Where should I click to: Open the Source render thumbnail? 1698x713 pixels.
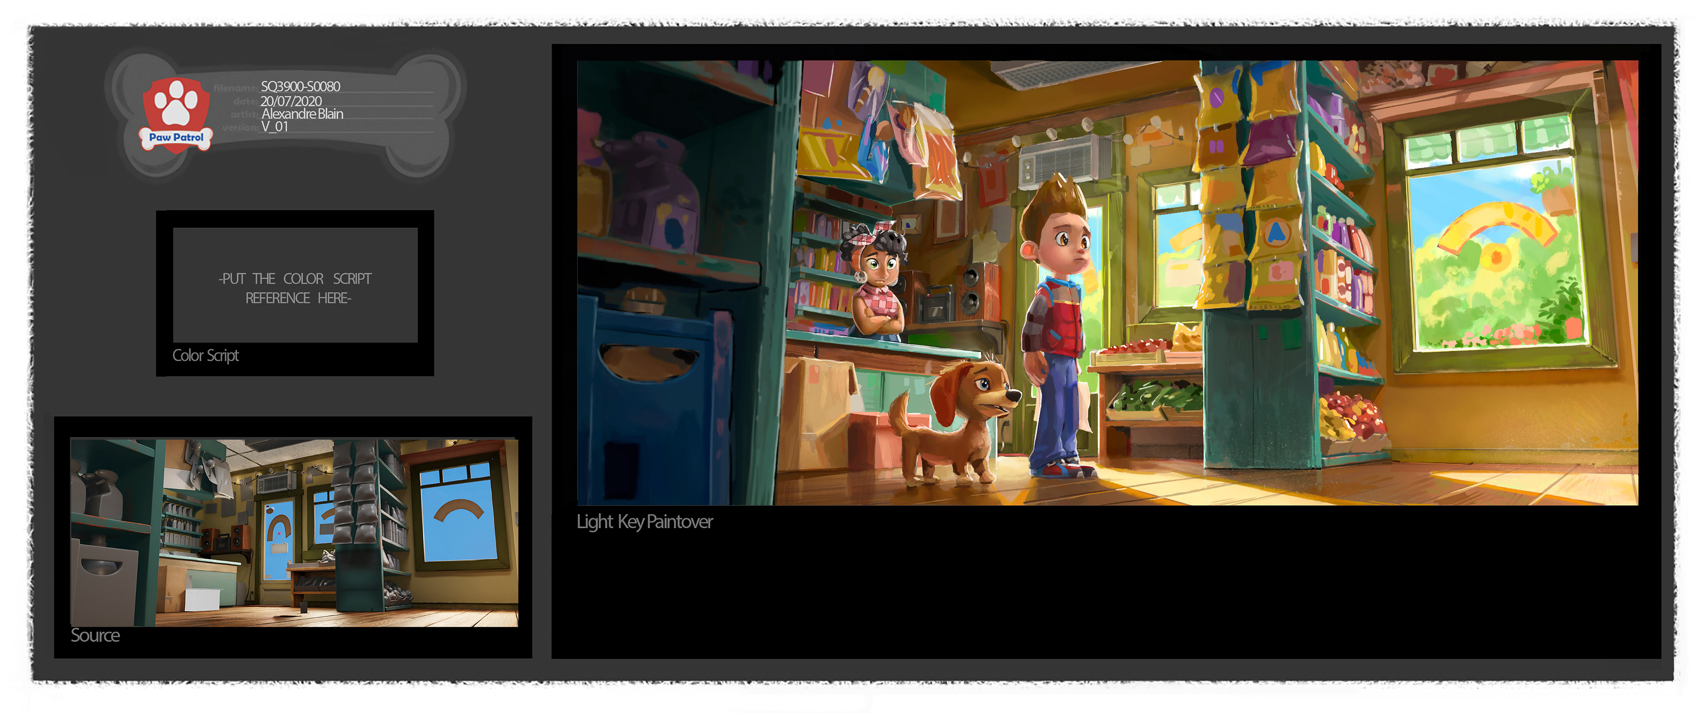click(x=294, y=533)
